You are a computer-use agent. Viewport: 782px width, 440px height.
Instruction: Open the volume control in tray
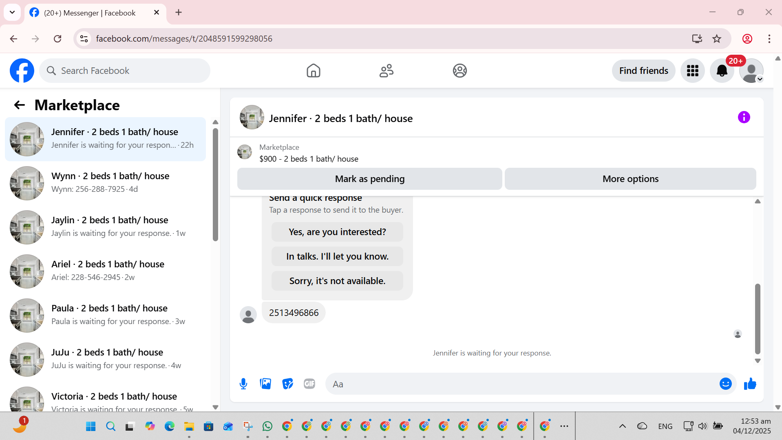click(702, 427)
